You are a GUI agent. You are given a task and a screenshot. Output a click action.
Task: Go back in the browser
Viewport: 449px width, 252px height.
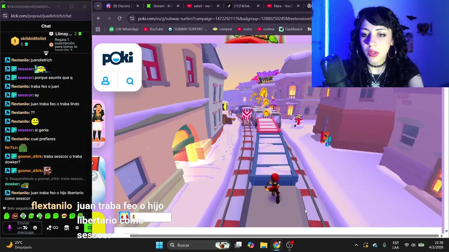coord(99,18)
